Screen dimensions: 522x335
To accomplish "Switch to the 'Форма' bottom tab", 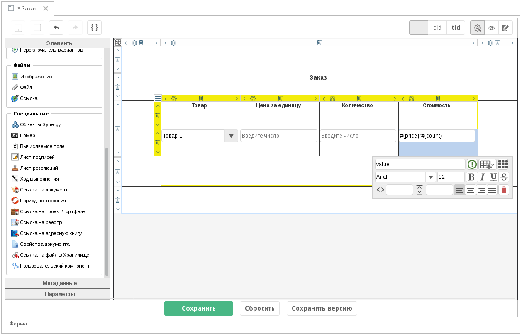I will point(18,324).
